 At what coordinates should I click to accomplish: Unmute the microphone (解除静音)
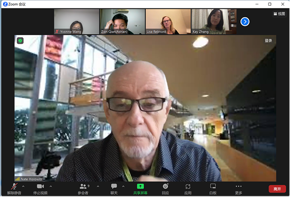pyautogui.click(x=14, y=188)
